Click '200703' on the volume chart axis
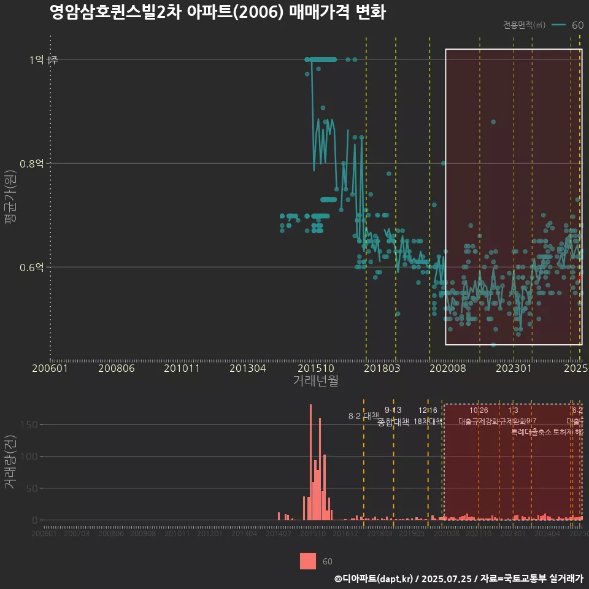589x589 pixels. tap(77, 533)
